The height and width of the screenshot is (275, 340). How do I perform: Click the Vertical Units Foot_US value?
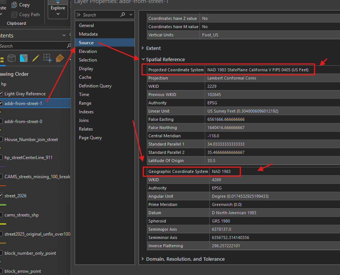210,35
